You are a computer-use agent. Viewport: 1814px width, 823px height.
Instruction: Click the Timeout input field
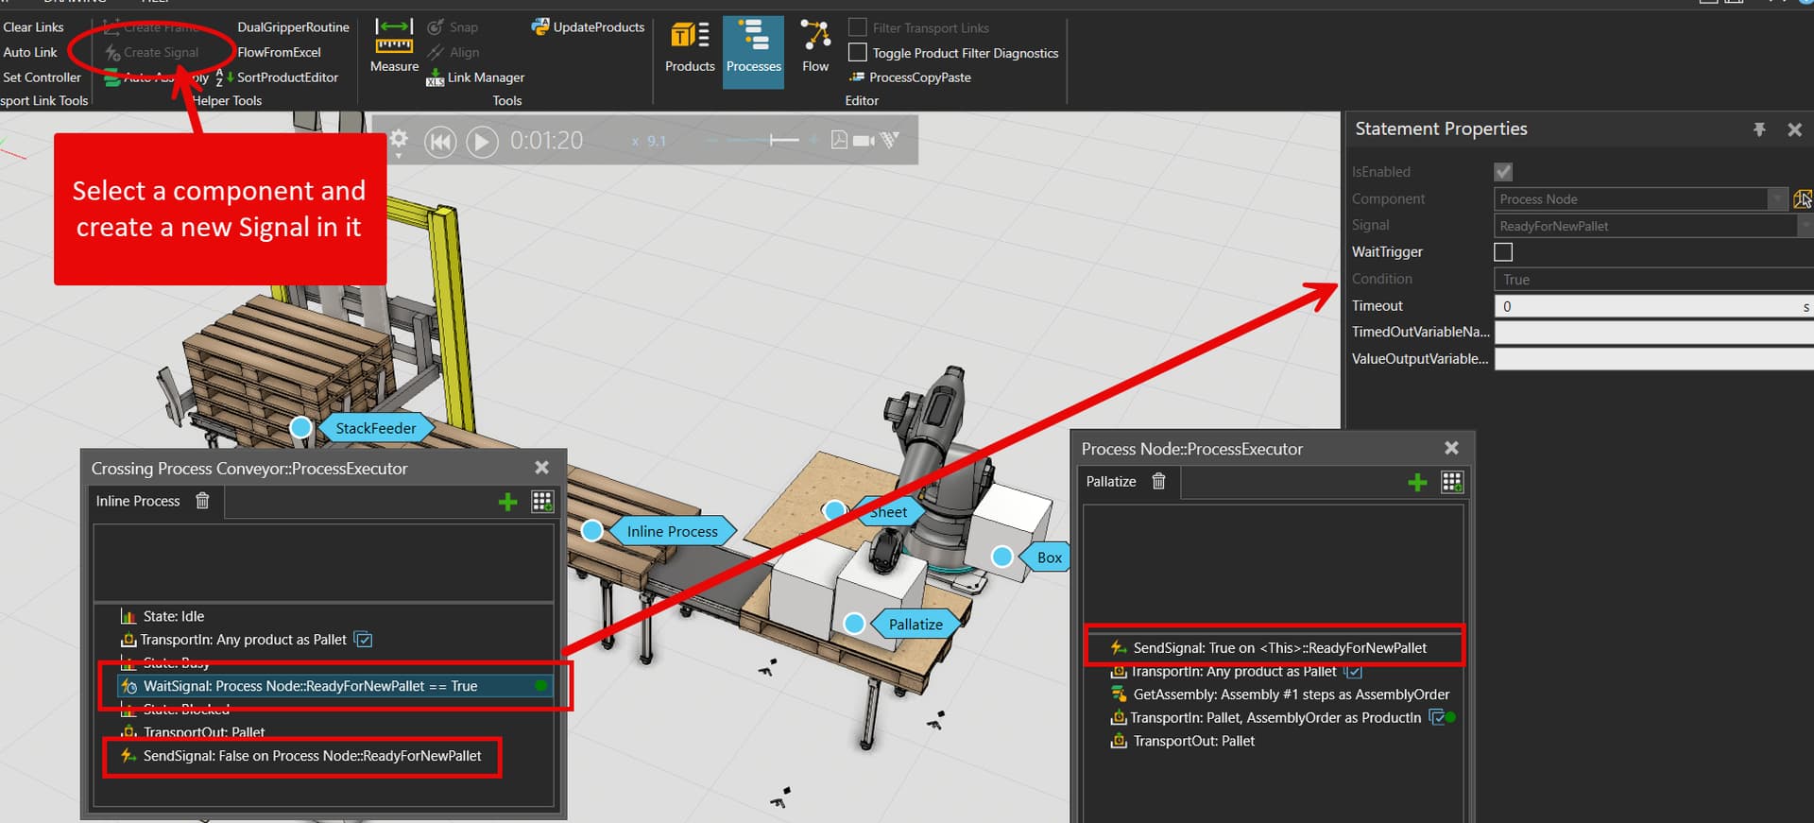coord(1649,306)
